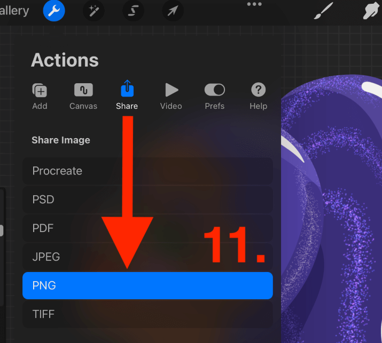This screenshot has height=343, width=382.
Task: Go back to the Gallery
Action: [14, 11]
